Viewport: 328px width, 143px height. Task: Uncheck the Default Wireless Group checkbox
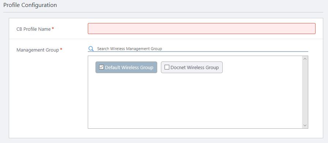click(x=101, y=67)
